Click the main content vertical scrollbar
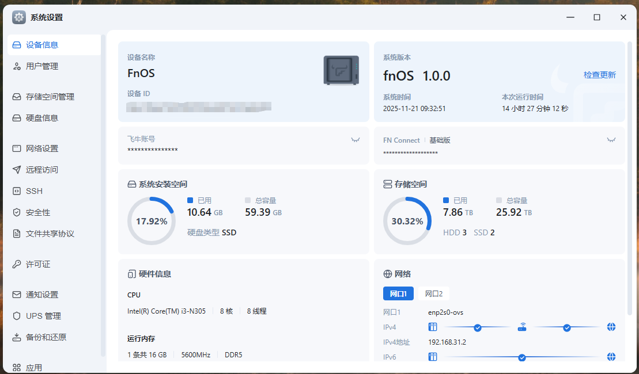Image resolution: width=639 pixels, height=374 pixels. click(630, 178)
